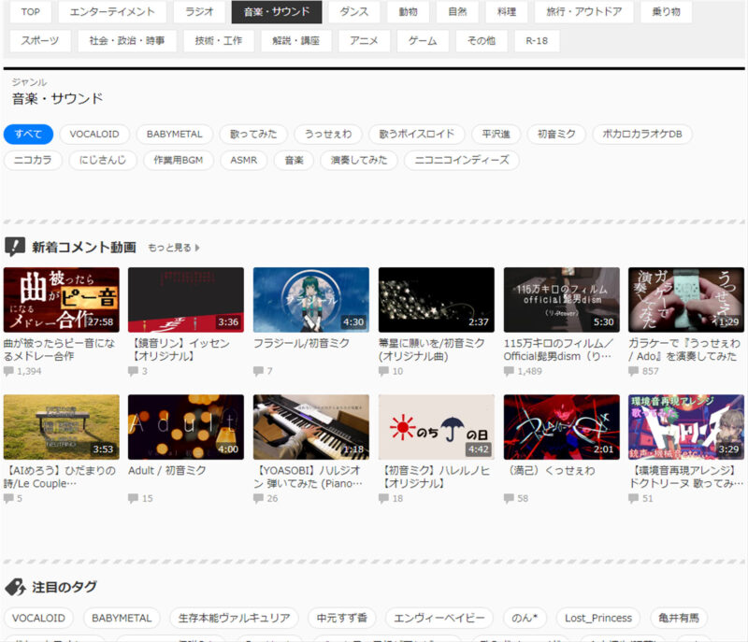The width and height of the screenshot is (748, 642).
Task: Click もっと見る link for new comment videos
Action: point(174,248)
